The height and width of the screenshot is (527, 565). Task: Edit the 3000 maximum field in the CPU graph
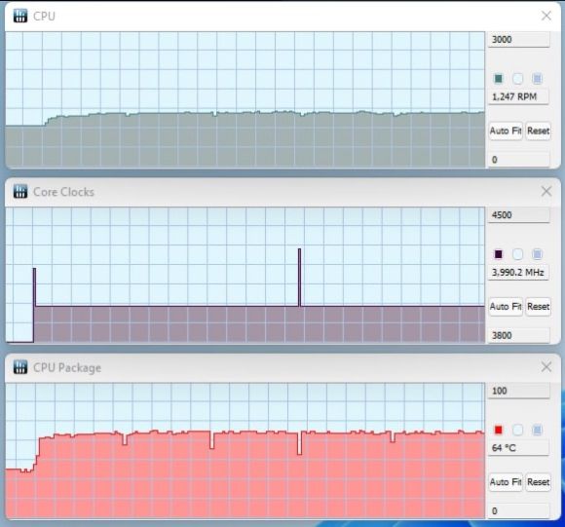(519, 39)
